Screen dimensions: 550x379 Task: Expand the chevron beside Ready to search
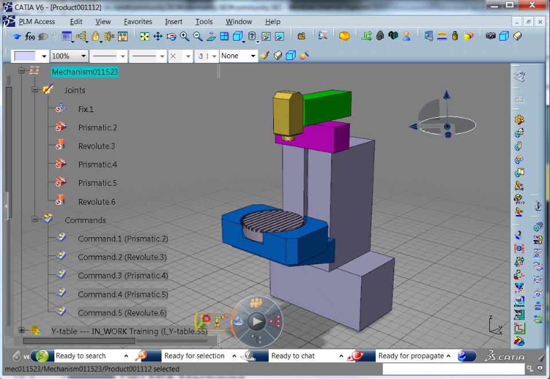(x=126, y=356)
